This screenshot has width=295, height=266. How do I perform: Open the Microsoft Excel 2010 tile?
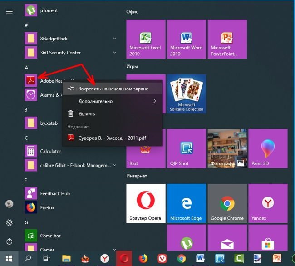146,39
